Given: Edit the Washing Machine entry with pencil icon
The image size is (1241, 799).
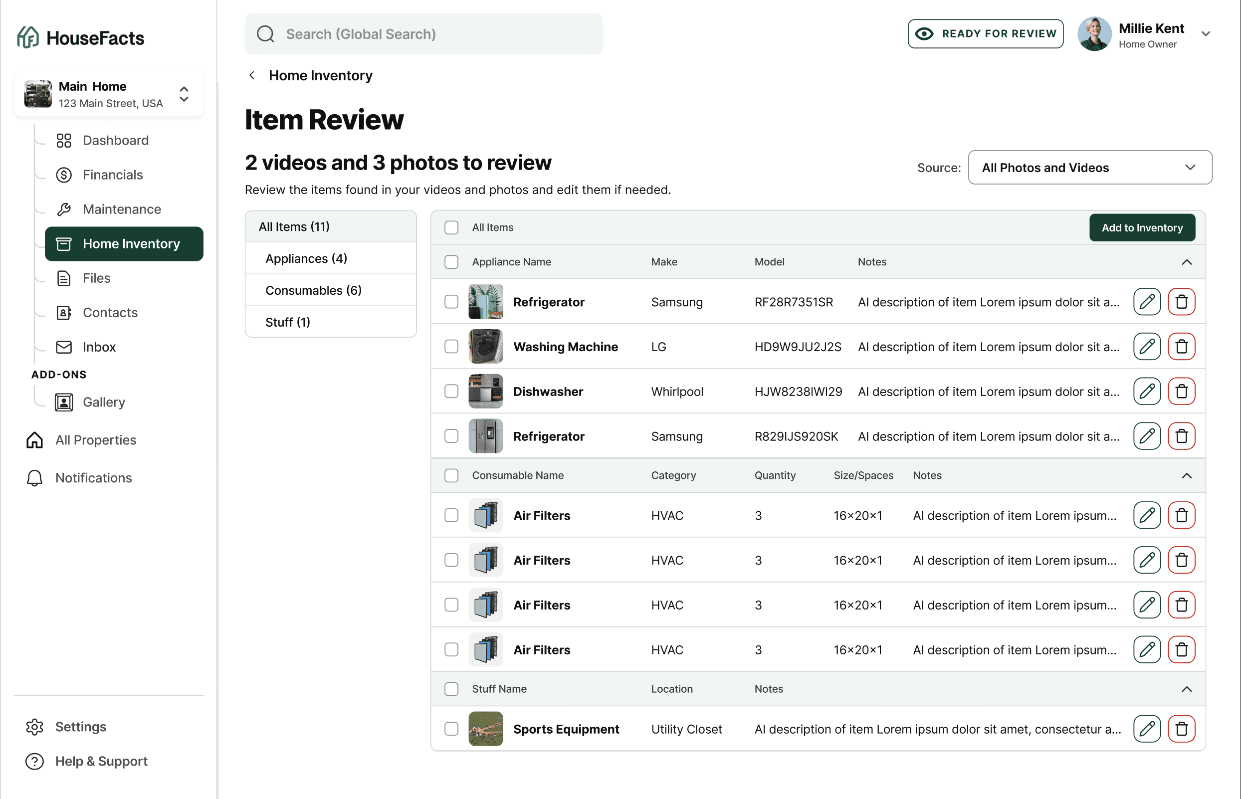Looking at the screenshot, I should coord(1147,346).
